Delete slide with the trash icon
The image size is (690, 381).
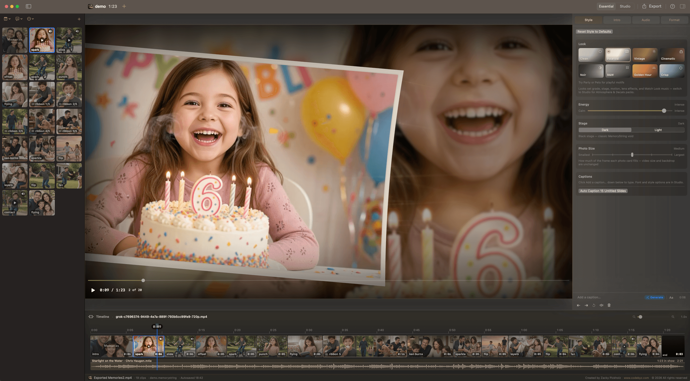609,305
